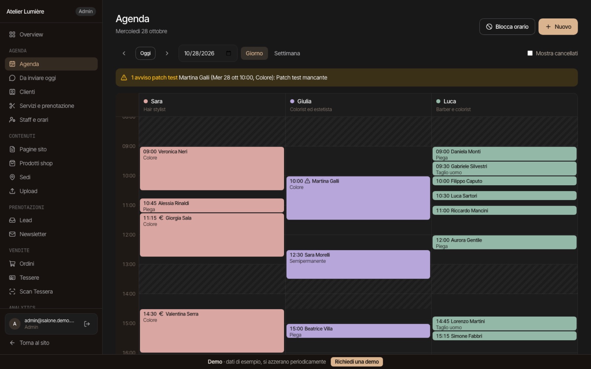Click the envelope icon for Newsletter
591x369 pixels.
pyautogui.click(x=12, y=234)
